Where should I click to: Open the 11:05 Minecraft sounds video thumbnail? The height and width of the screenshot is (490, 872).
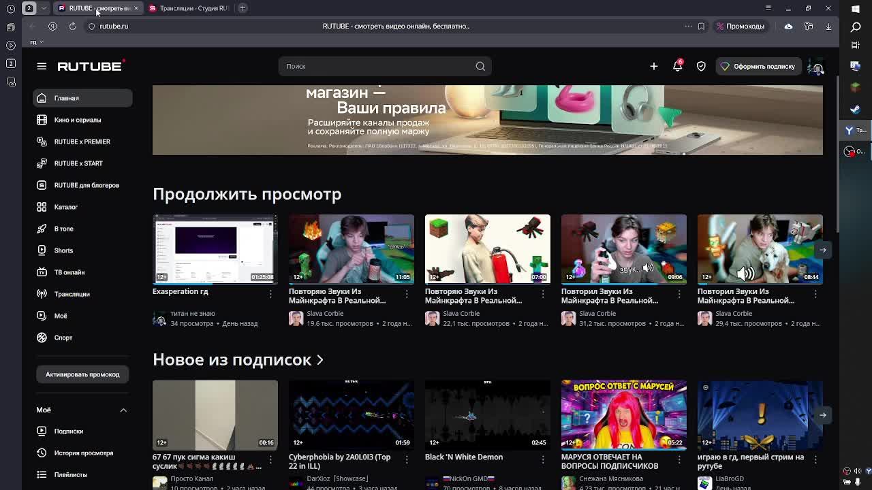[x=352, y=249]
